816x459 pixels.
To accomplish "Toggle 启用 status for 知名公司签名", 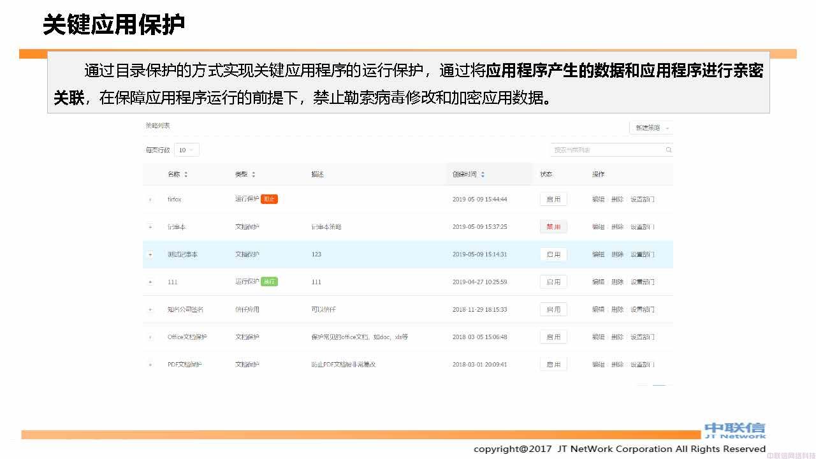I will tap(553, 309).
